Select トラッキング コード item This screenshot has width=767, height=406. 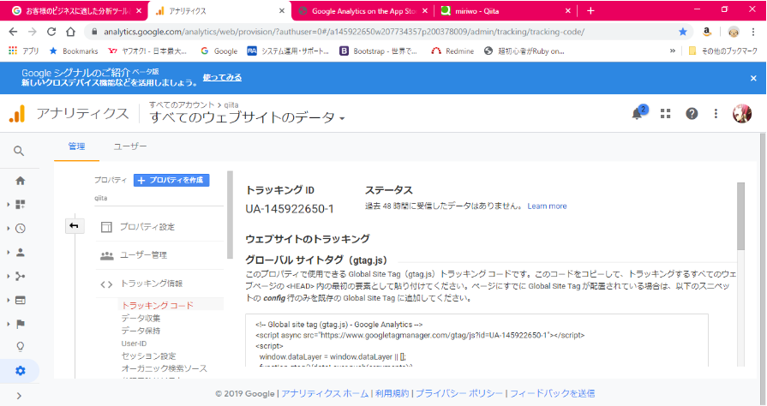coord(158,305)
